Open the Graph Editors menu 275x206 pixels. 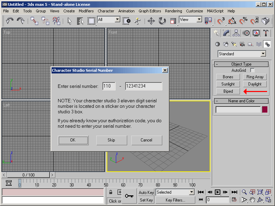[150, 11]
